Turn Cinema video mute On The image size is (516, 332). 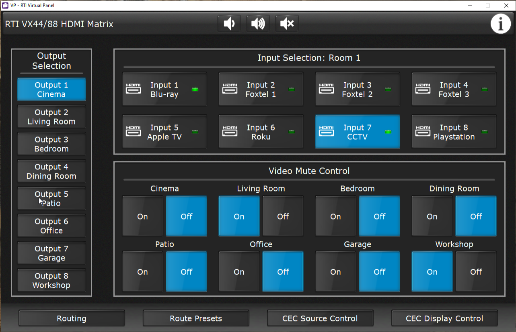pos(143,216)
